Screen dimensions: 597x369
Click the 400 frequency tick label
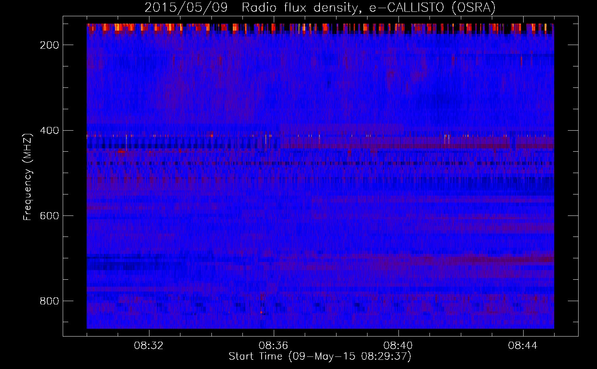(x=49, y=131)
